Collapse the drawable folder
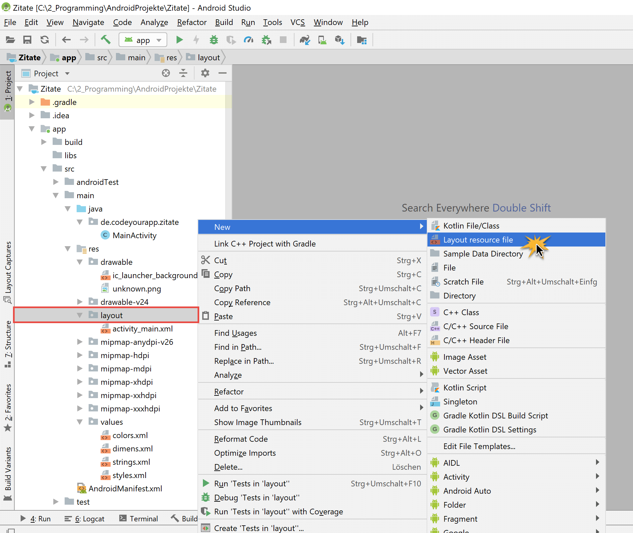This screenshot has height=533, width=633. (x=80, y=262)
